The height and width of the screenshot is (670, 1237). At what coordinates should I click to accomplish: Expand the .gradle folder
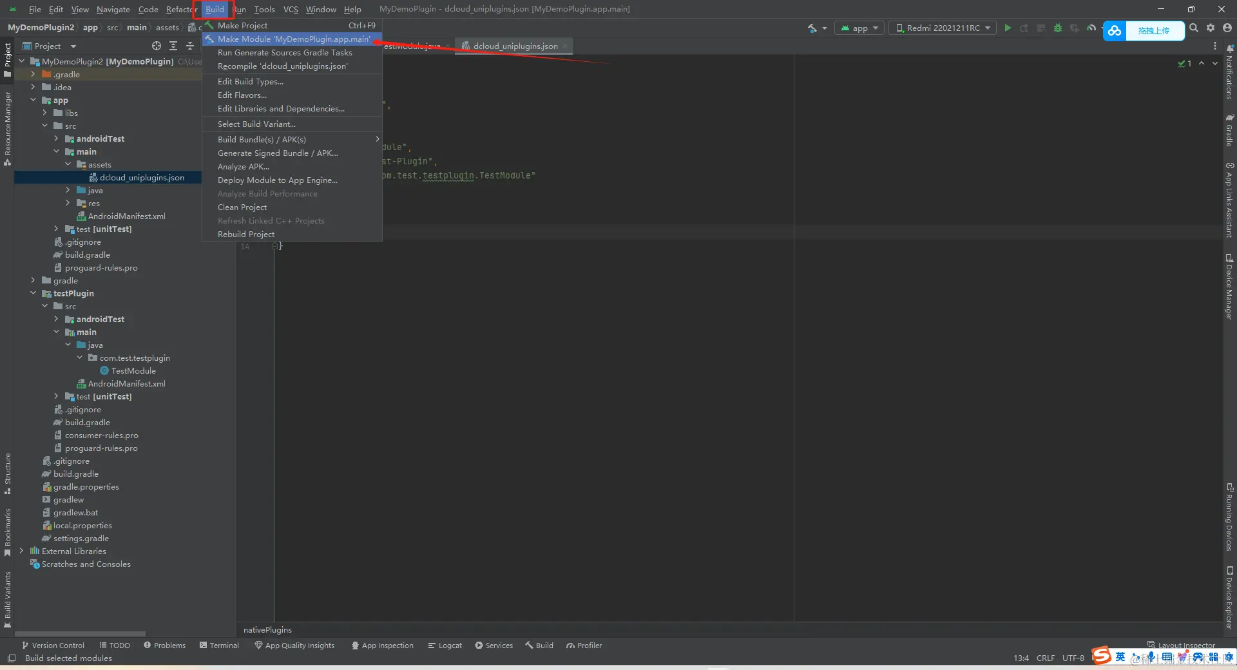tap(33, 74)
